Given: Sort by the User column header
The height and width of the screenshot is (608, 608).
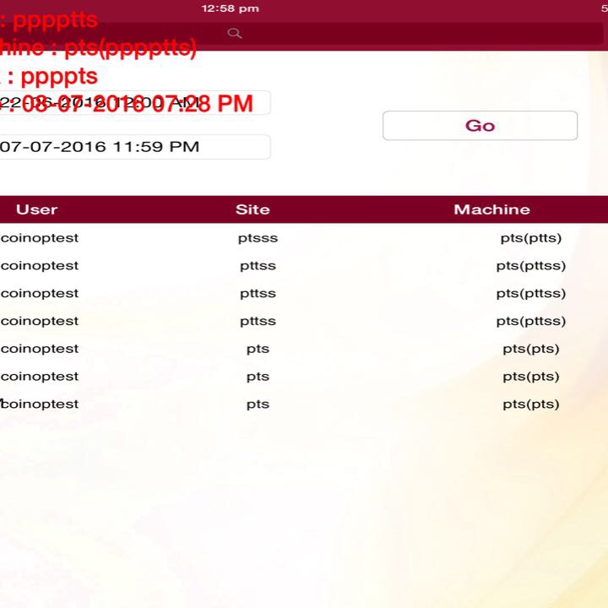Looking at the screenshot, I should click(36, 209).
